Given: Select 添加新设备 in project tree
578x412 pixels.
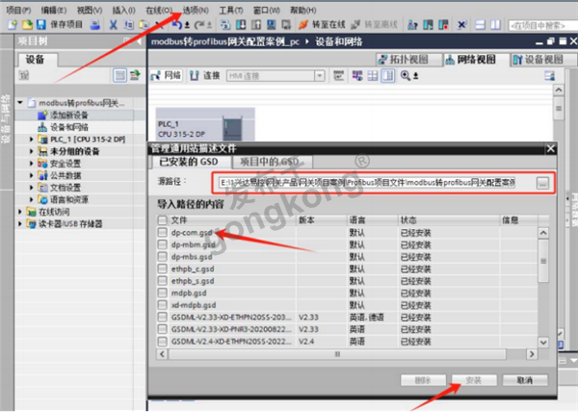Looking at the screenshot, I should coord(69,115).
